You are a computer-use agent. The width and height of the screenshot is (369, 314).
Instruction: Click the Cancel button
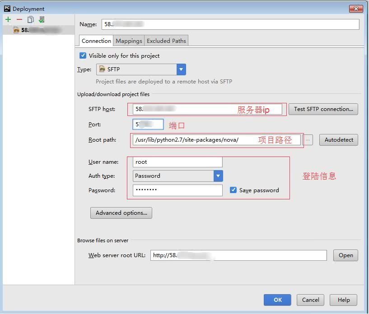pos(310,300)
